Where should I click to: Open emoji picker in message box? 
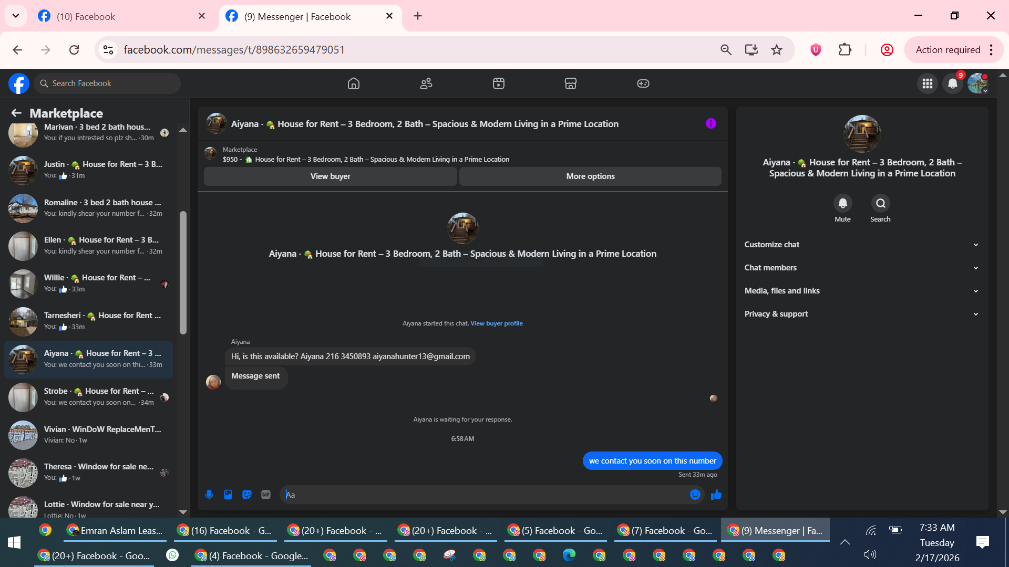(695, 495)
